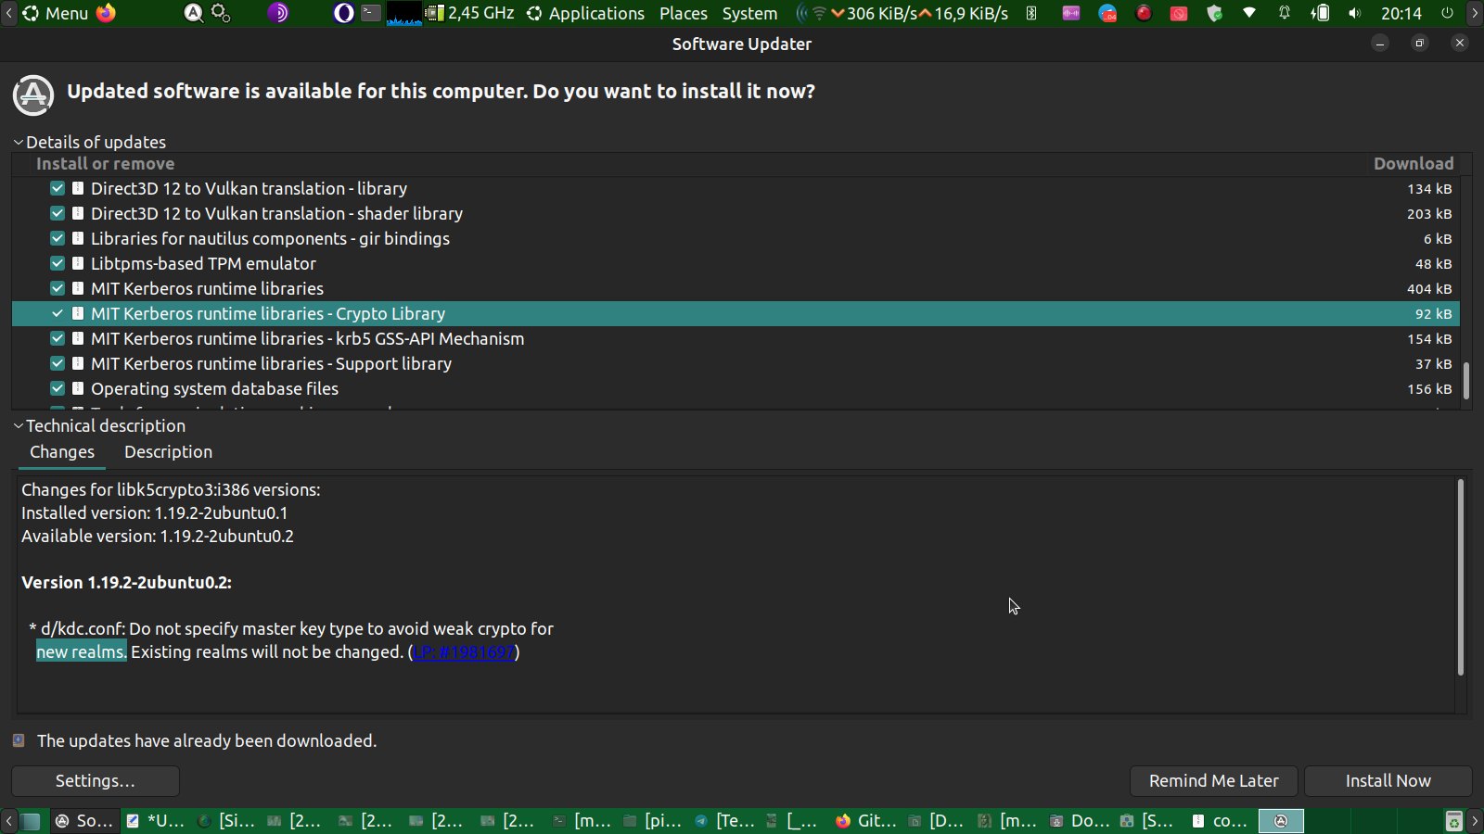Expand the top panel right arrow
1484x834 pixels.
pyautogui.click(x=1475, y=13)
